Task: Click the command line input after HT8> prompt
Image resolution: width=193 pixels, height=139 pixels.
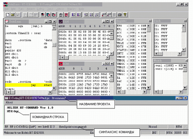Action: pos(16,111)
